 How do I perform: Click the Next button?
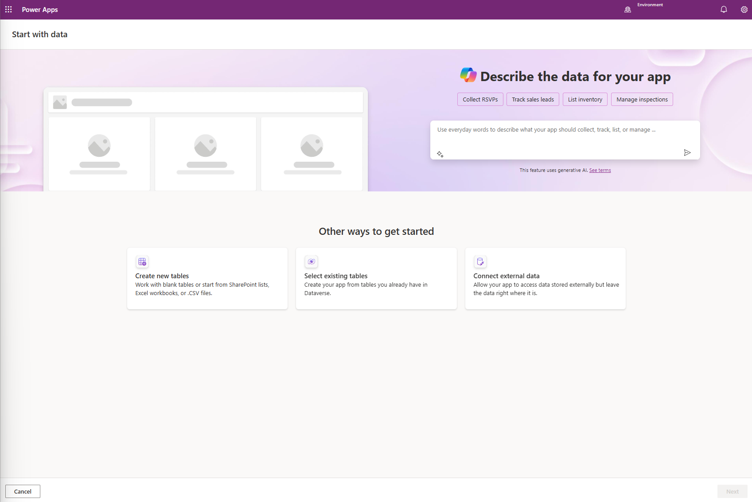click(x=733, y=491)
